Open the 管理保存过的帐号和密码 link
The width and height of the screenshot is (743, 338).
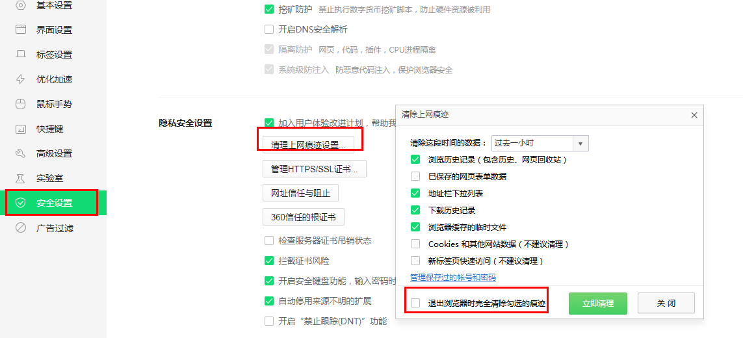tap(452, 277)
